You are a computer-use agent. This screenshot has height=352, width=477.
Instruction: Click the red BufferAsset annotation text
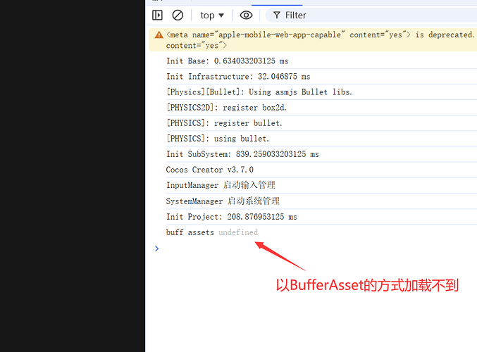pos(366,286)
